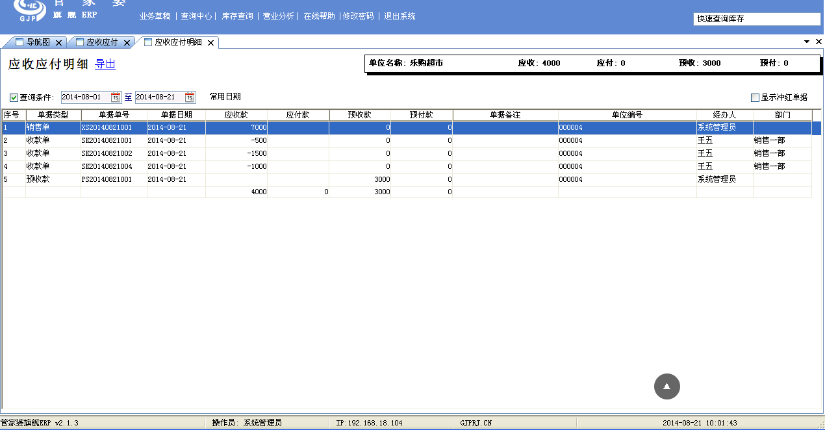Click GJPRJ.CN in status bar
825x430 pixels.
(x=476, y=423)
